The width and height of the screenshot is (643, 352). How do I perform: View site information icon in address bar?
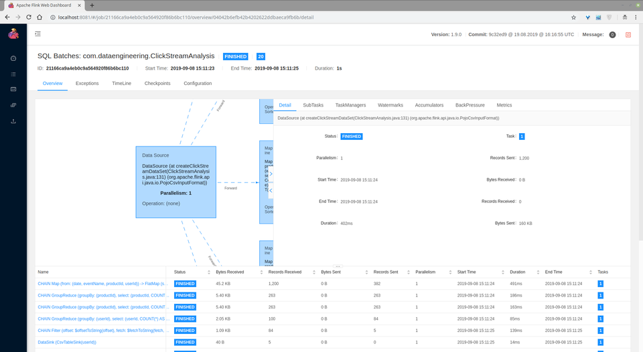point(53,17)
